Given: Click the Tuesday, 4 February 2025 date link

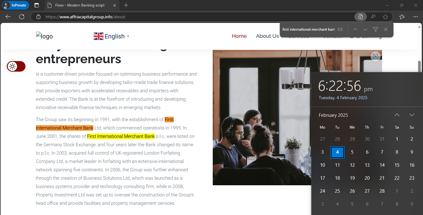Looking at the screenshot, I should click(343, 98).
